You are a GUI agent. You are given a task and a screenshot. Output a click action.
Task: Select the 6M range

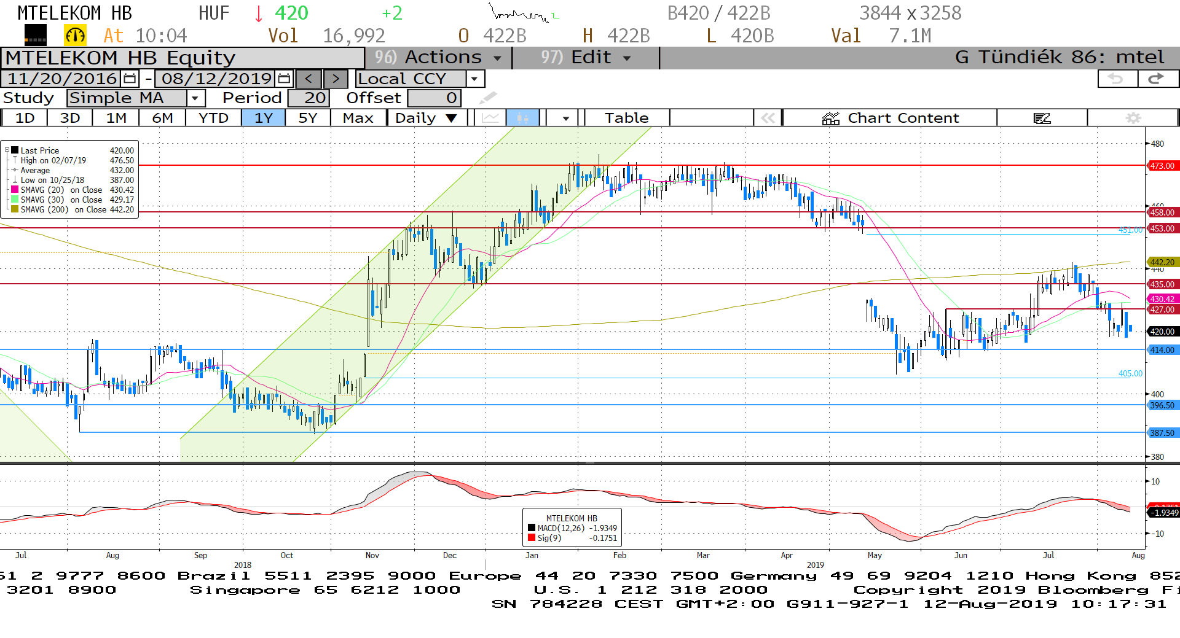(x=163, y=118)
